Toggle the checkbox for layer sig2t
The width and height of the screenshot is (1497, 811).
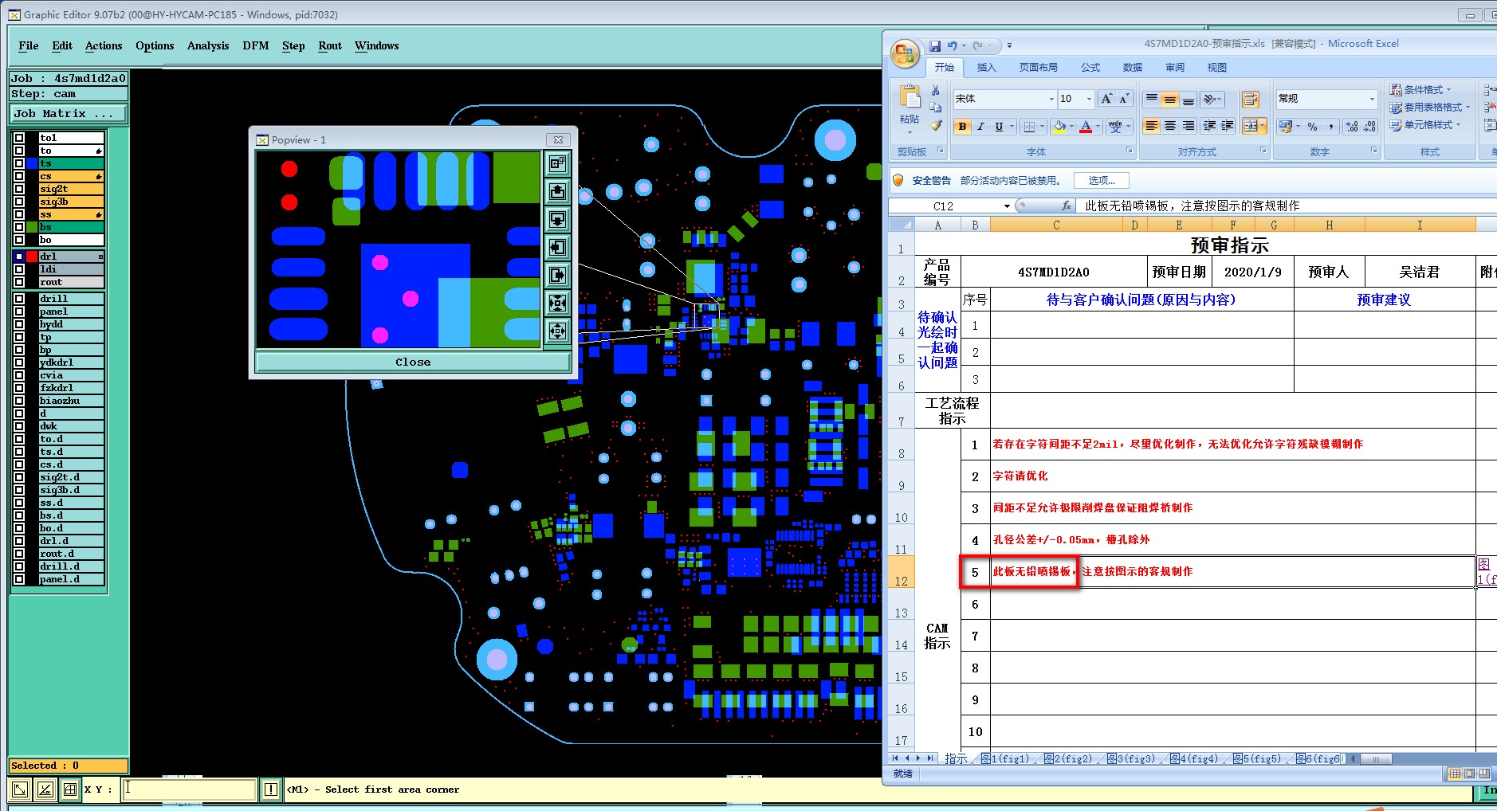[x=19, y=189]
